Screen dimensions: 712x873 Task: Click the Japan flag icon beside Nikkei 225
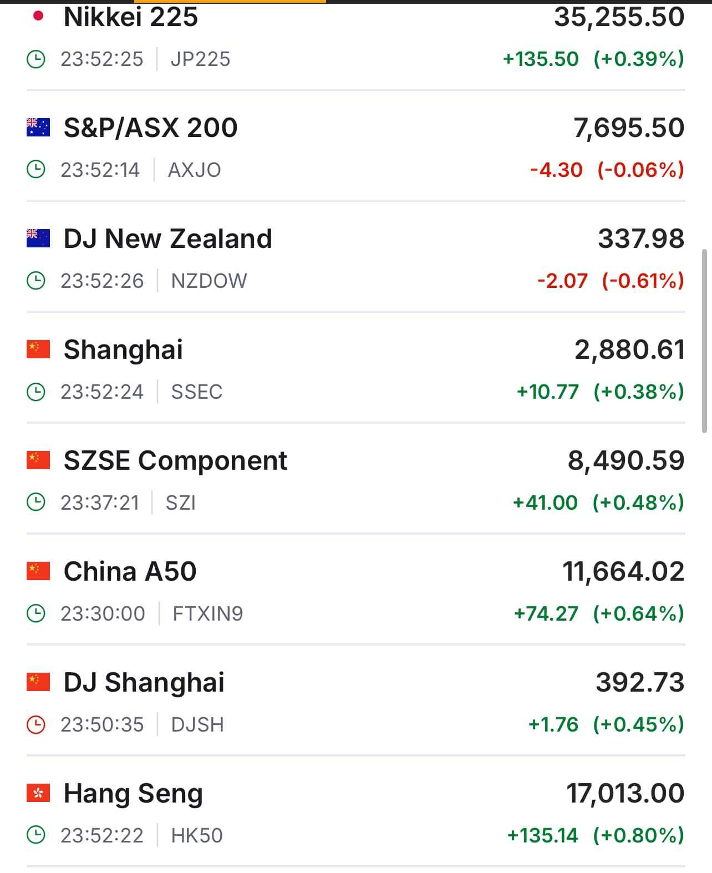tap(38, 17)
